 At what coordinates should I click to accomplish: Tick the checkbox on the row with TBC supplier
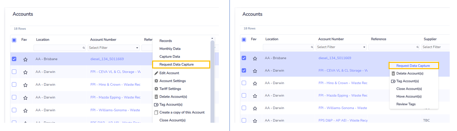[244, 120]
